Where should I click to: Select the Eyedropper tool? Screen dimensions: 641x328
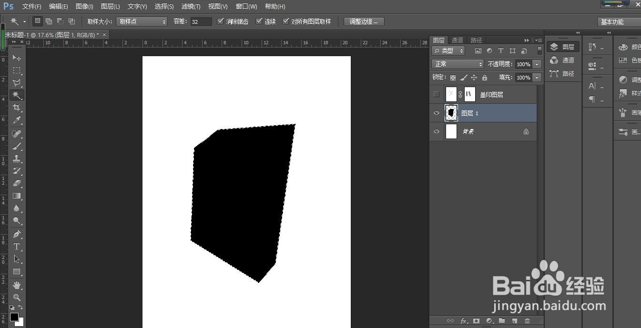coord(17,120)
